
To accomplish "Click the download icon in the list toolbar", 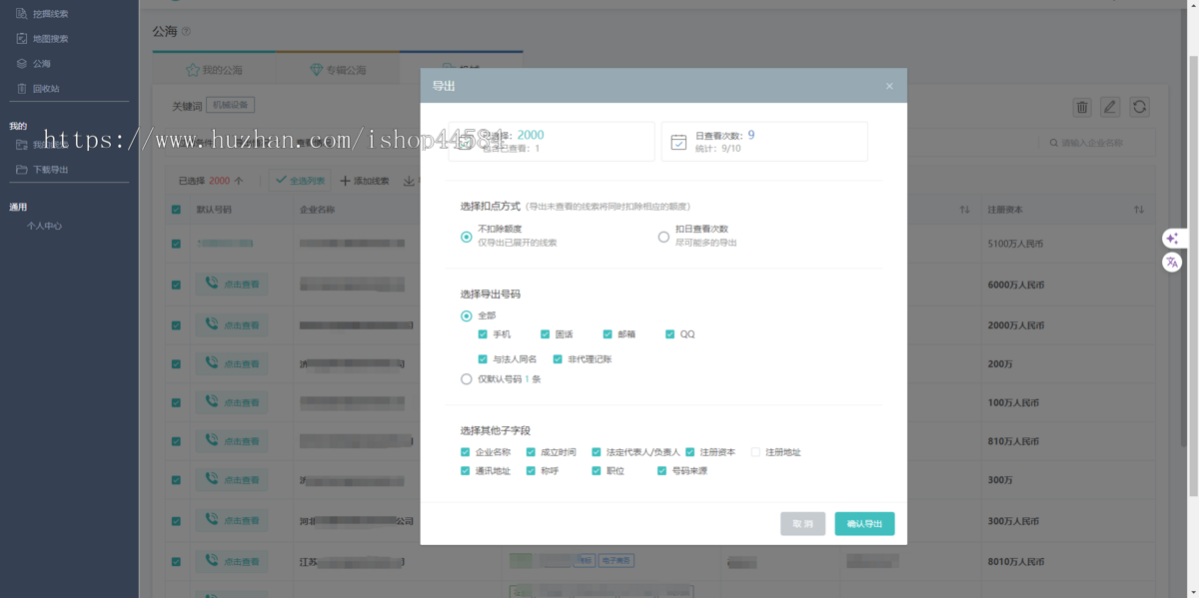I will 409,181.
